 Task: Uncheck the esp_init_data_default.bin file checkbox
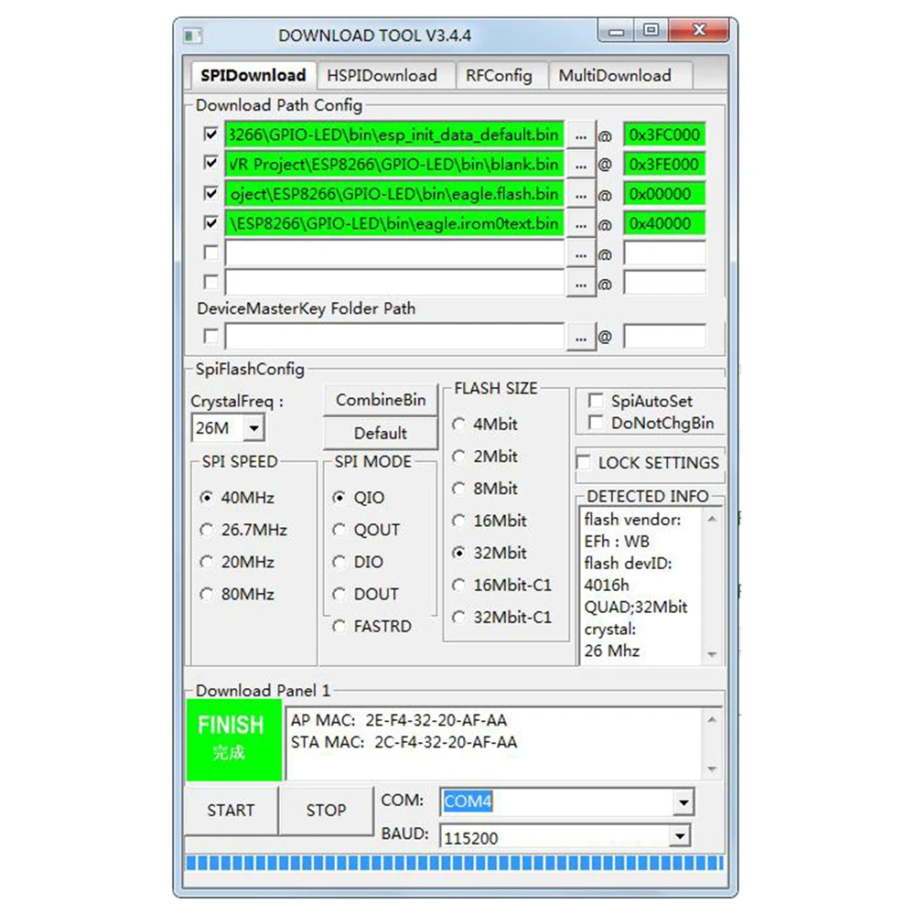(211, 135)
